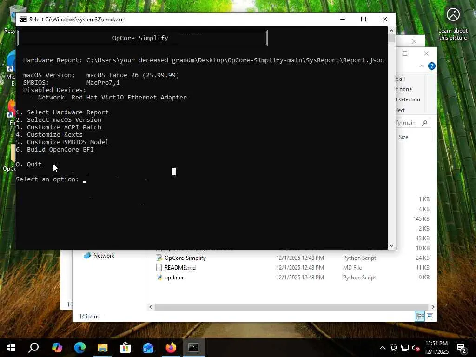Click the Explorer search magnifier icon

[x=425, y=123]
